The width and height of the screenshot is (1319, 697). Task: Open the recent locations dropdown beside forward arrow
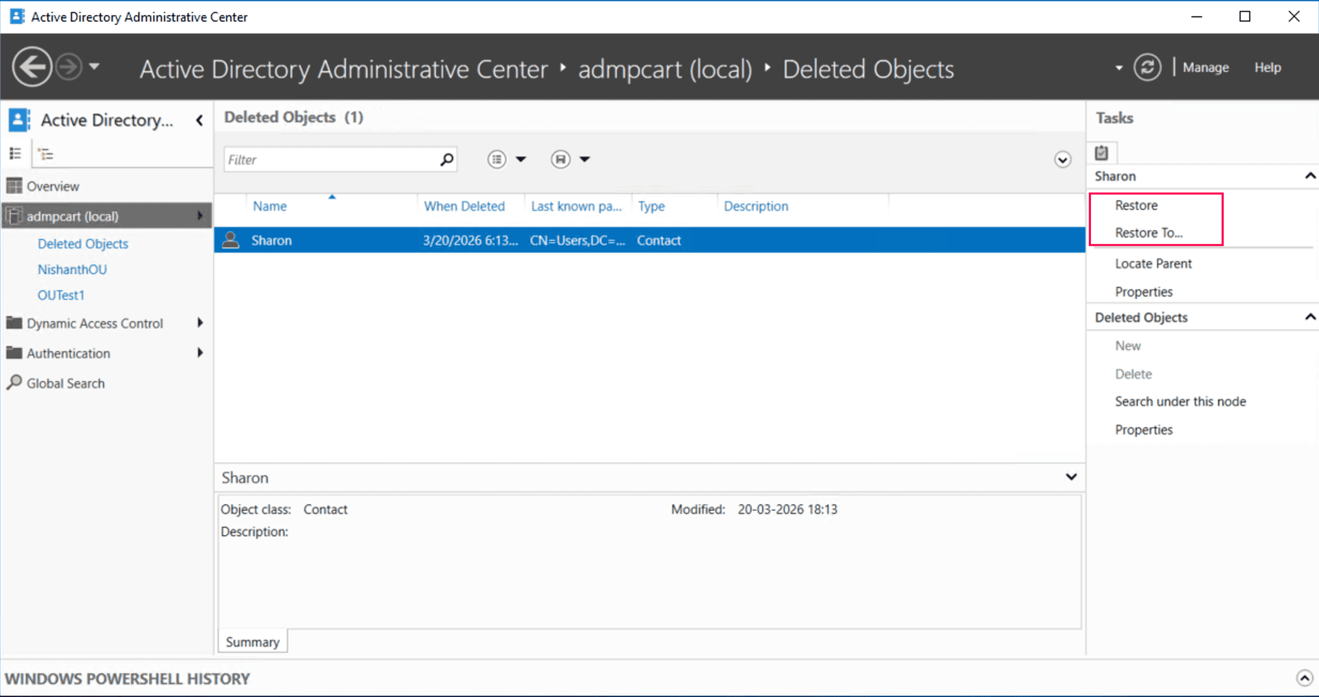pyautogui.click(x=95, y=67)
